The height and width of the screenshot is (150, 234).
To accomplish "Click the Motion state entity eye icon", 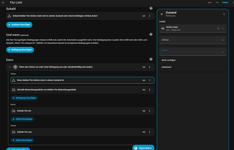I will (x=163, y=29).
